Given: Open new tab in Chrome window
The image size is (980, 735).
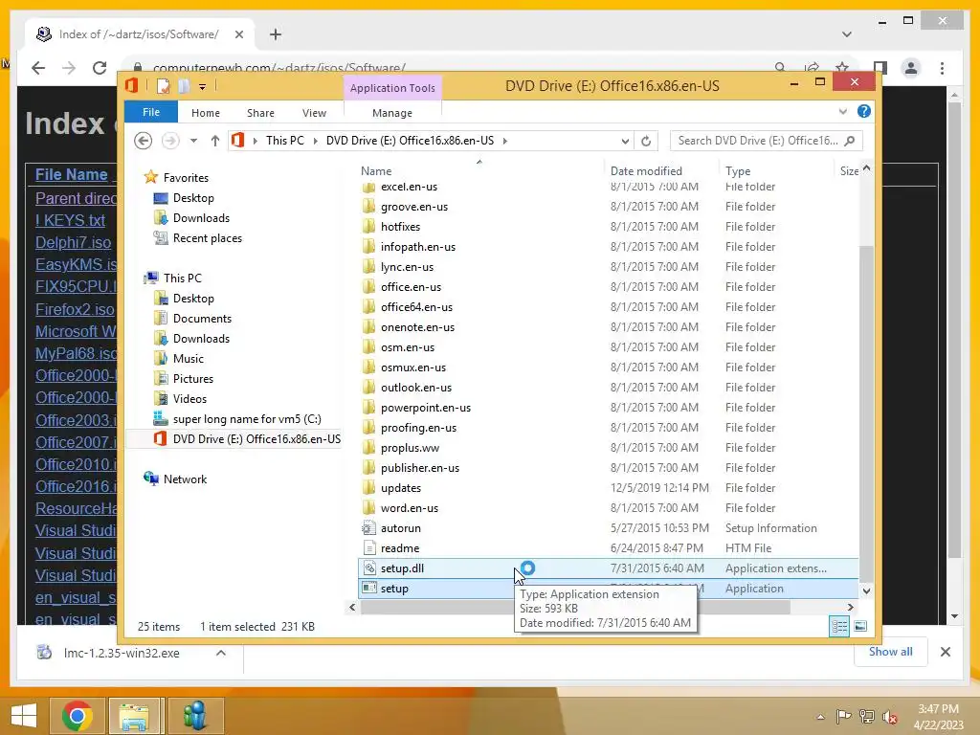Looking at the screenshot, I should point(276,34).
